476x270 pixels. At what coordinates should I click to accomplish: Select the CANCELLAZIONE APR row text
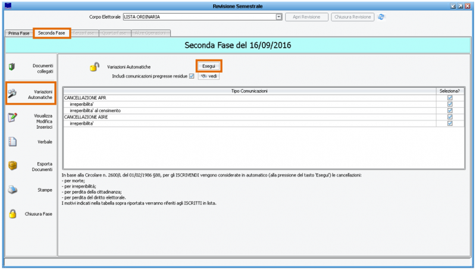(85, 98)
